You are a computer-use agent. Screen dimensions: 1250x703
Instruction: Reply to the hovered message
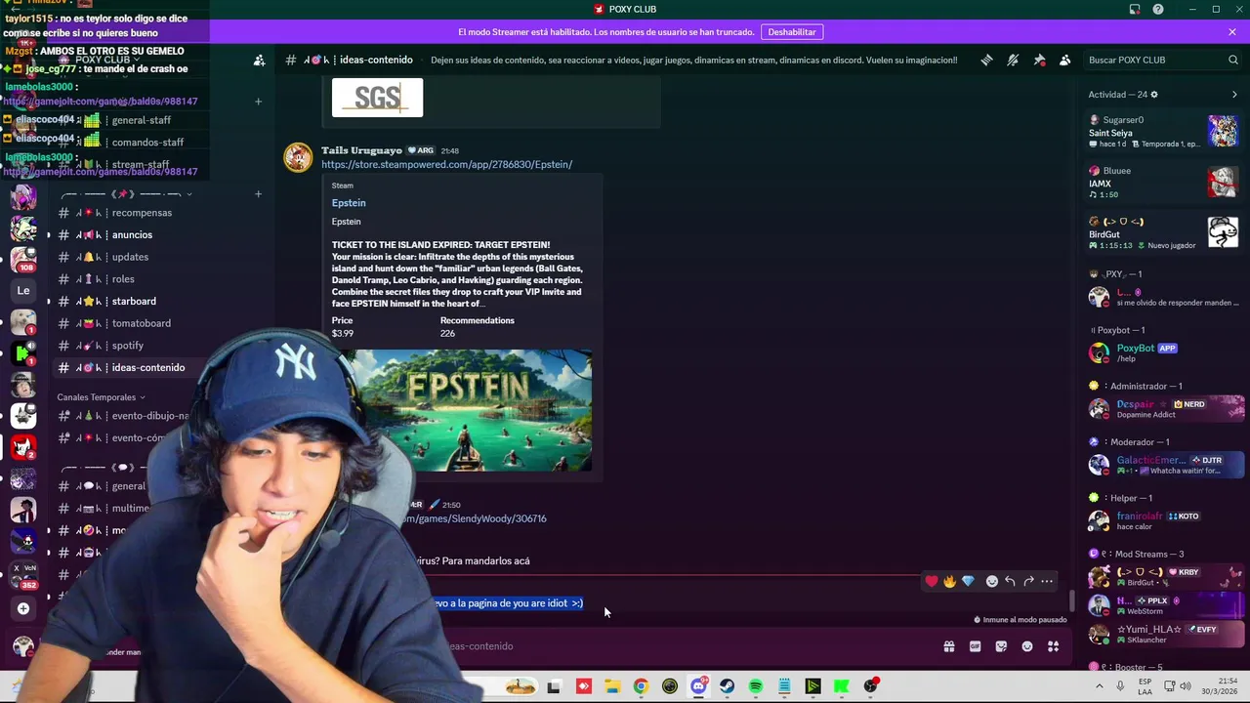click(1010, 581)
